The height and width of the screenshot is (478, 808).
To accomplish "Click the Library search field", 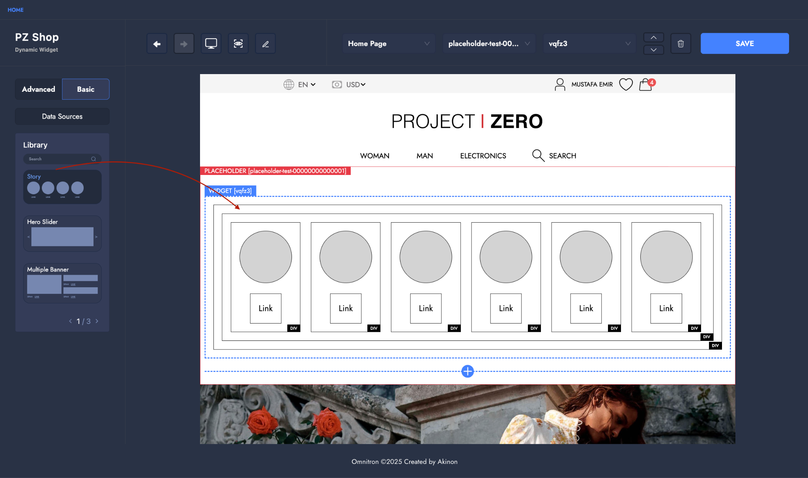I will [x=59, y=159].
